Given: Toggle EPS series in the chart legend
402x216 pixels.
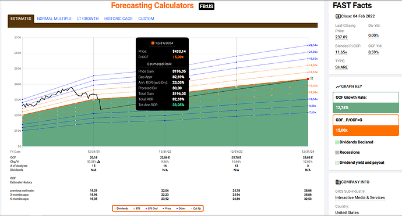Looking at the screenshot, I should [137, 208].
